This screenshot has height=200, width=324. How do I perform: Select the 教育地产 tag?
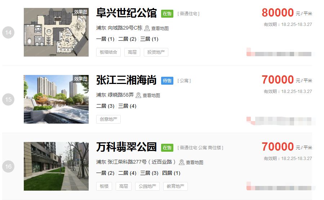176,186
